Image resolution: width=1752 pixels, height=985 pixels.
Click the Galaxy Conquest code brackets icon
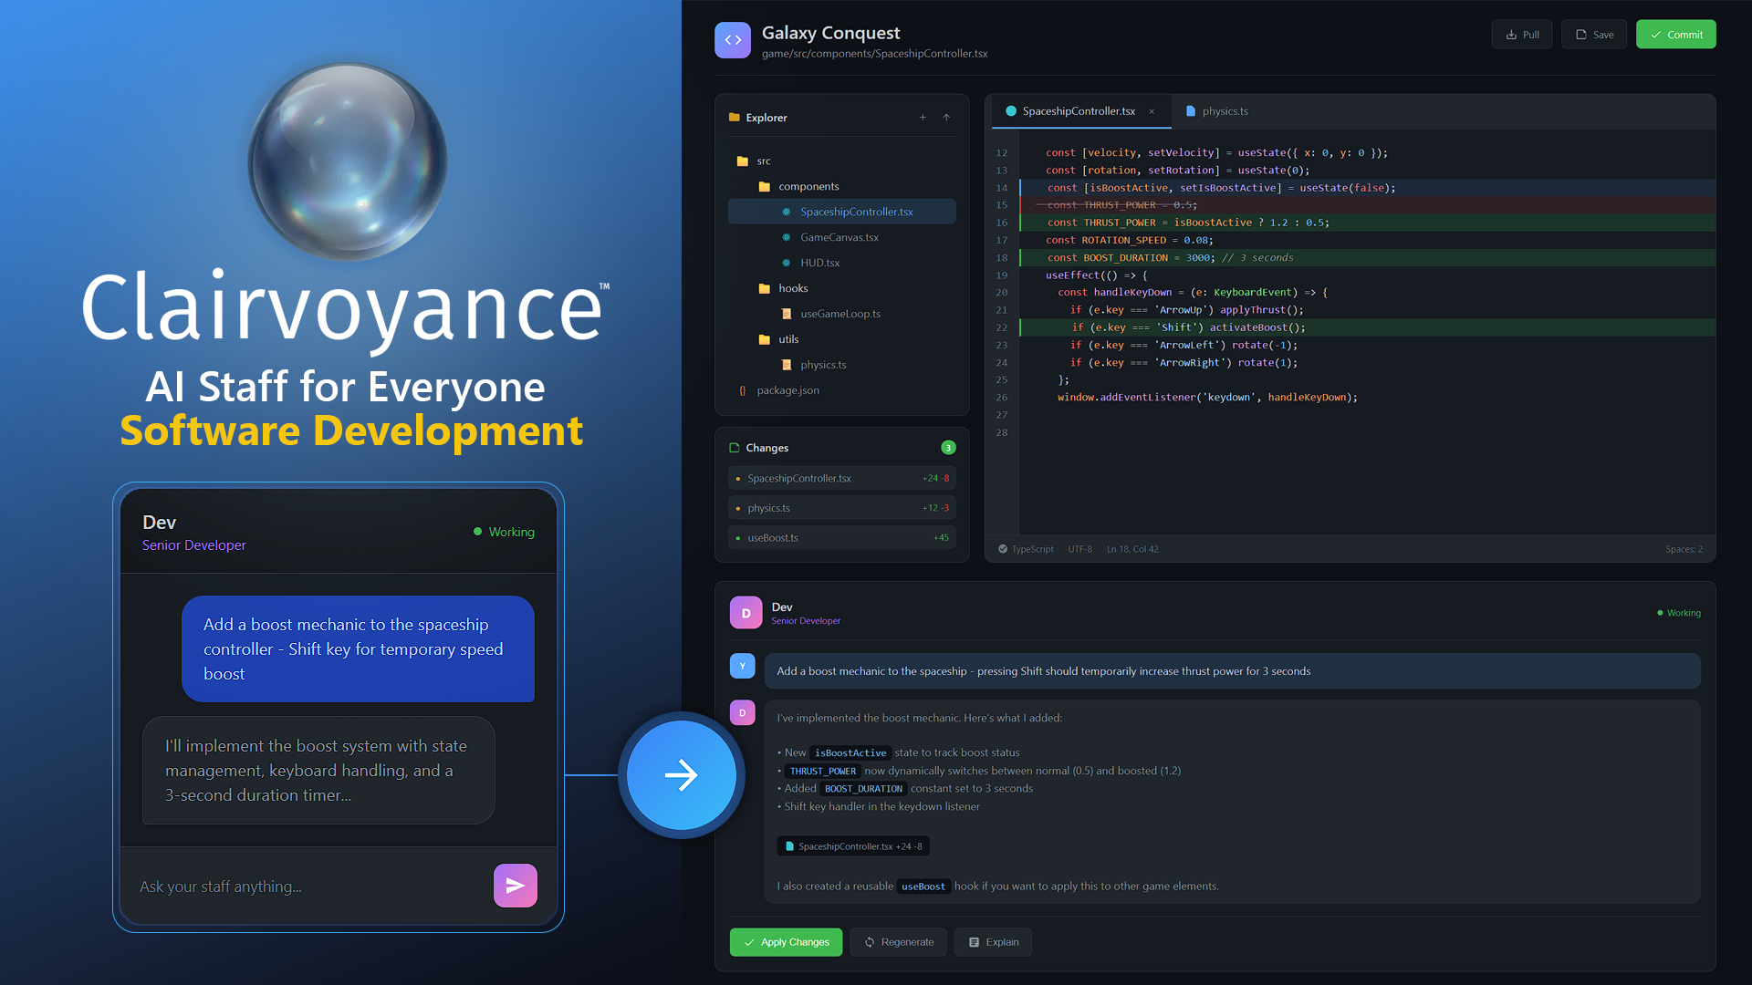[733, 39]
